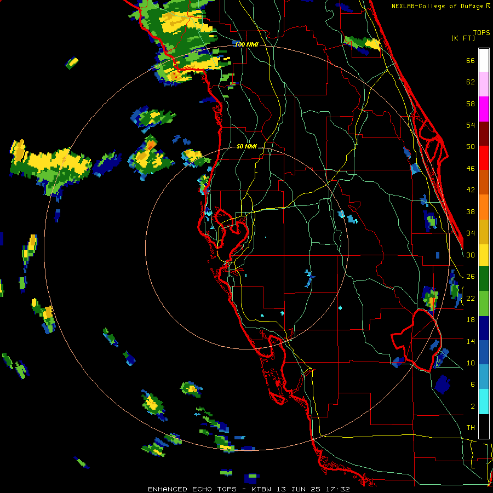Click the TH threshold label
Image resolution: width=493 pixels, height=493 pixels.
(x=471, y=427)
